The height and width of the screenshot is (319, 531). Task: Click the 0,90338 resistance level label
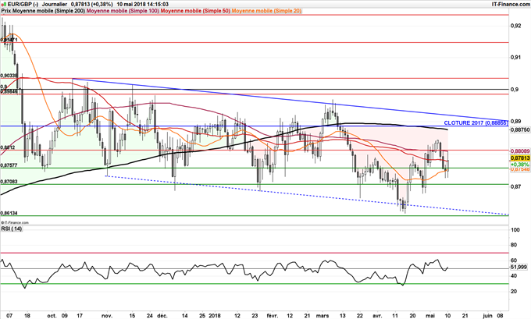pos(9,76)
